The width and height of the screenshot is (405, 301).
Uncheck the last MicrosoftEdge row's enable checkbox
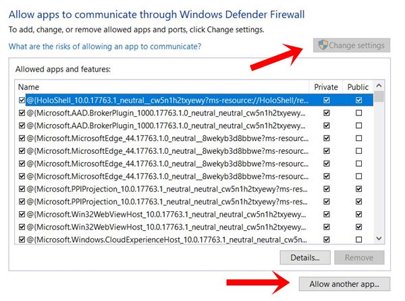(x=22, y=176)
